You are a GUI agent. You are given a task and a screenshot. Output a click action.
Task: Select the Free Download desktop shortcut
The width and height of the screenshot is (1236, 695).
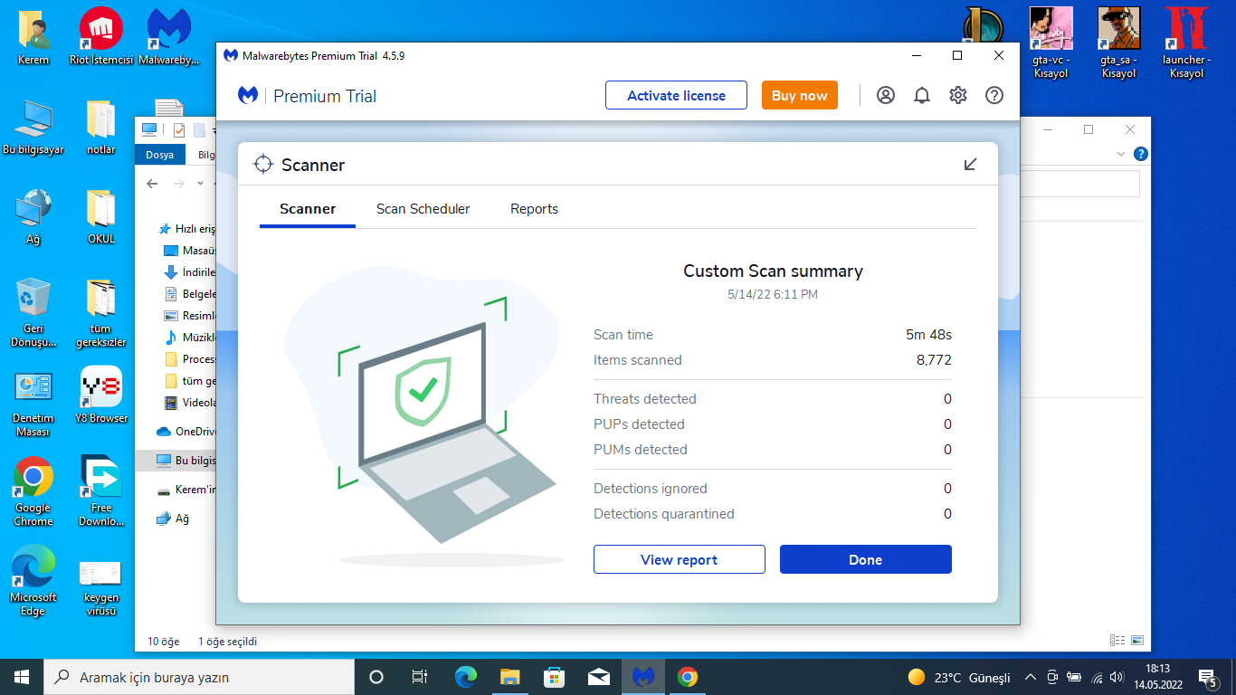coord(101,492)
